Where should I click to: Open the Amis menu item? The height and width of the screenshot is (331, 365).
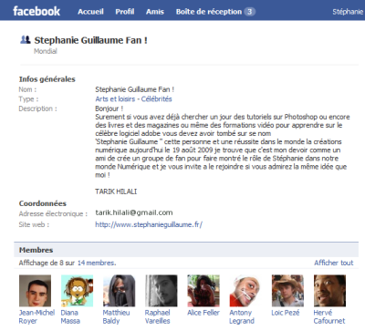click(155, 12)
